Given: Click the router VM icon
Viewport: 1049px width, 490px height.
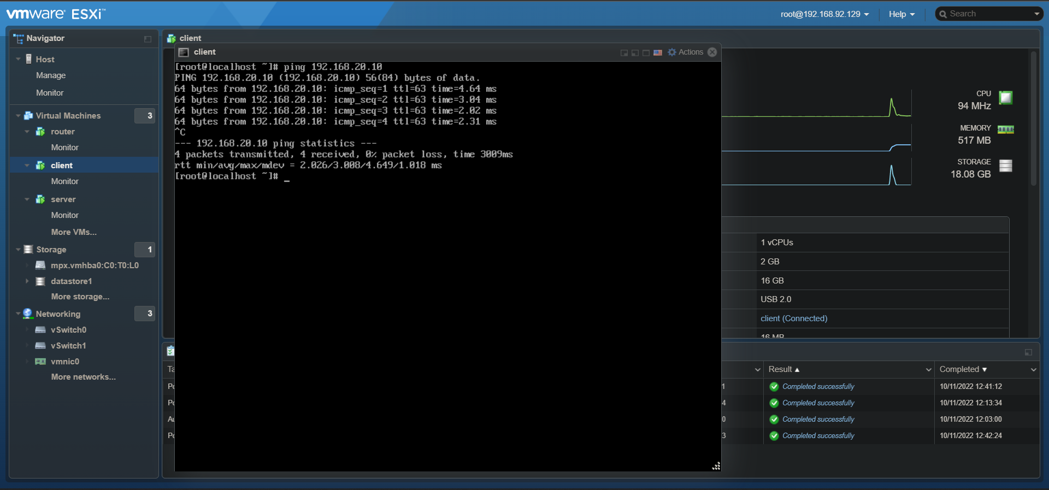Looking at the screenshot, I should [x=40, y=132].
